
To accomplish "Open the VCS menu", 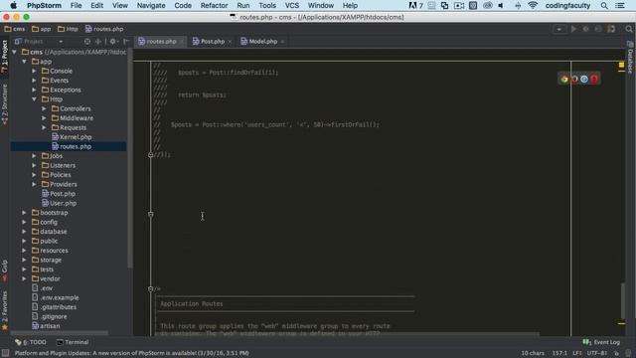I will [x=291, y=6].
